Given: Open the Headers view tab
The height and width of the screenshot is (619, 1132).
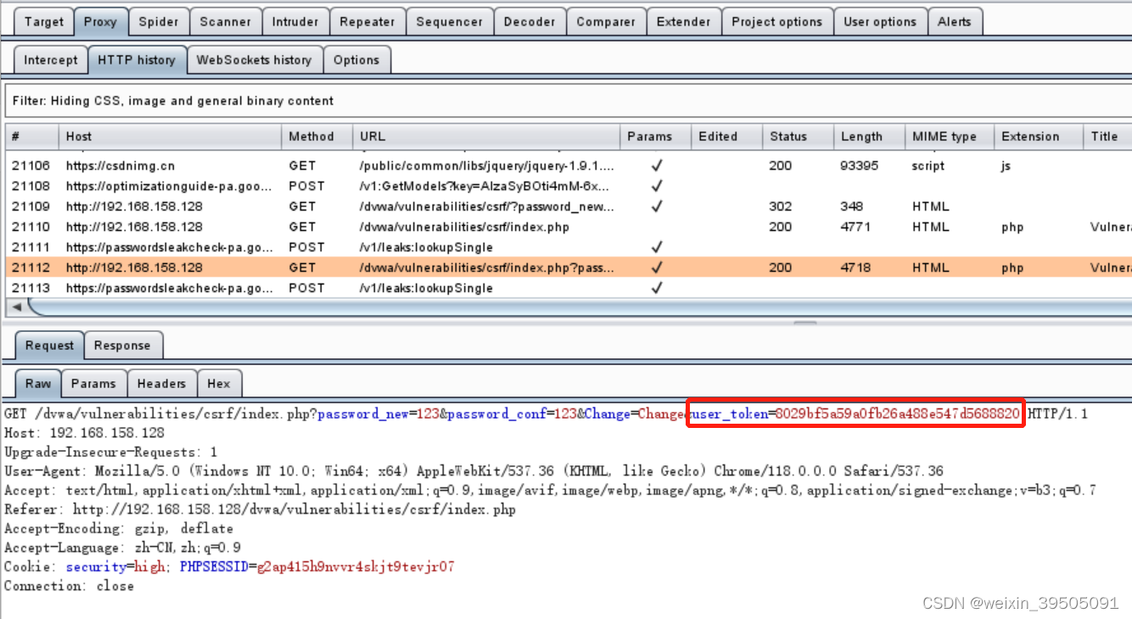Looking at the screenshot, I should tap(161, 384).
